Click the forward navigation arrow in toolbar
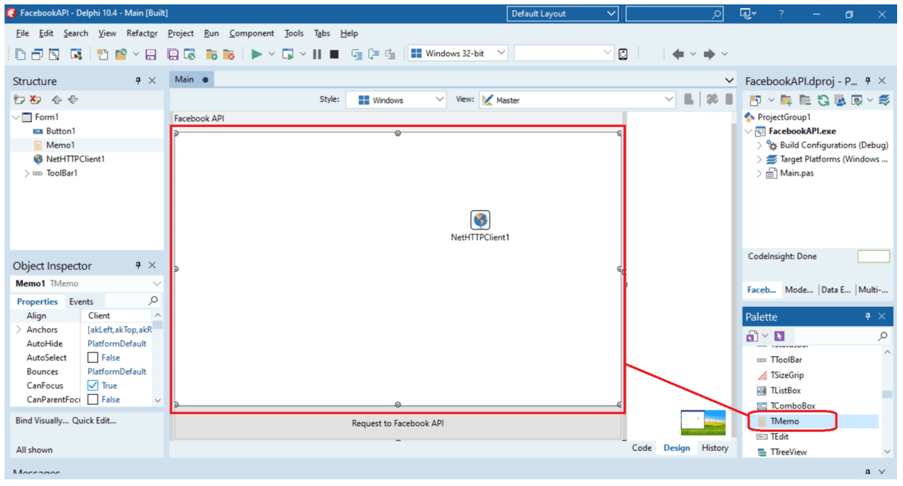Image resolution: width=903 pixels, height=486 pixels. pos(709,54)
